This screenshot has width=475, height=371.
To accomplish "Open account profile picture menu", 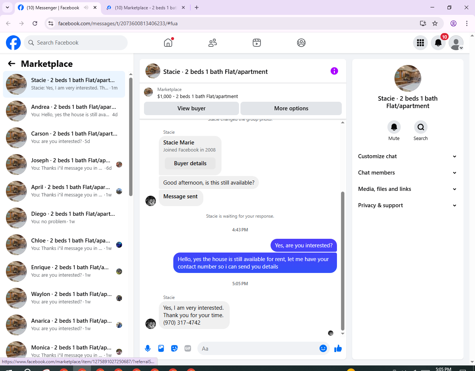I will point(456,43).
